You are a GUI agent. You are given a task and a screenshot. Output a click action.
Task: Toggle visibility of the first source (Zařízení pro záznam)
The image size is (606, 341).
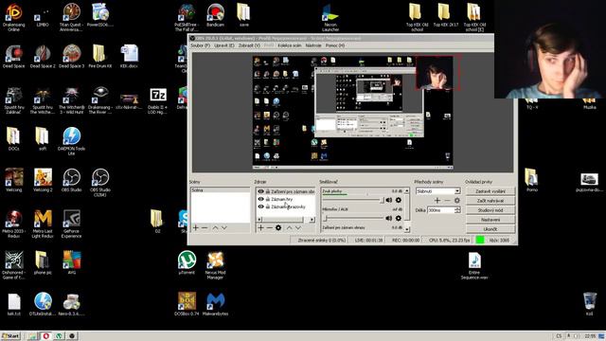261,191
